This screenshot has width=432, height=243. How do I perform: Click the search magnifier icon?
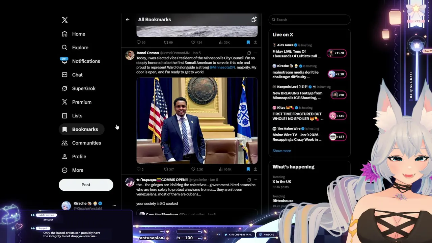[x=273, y=20]
